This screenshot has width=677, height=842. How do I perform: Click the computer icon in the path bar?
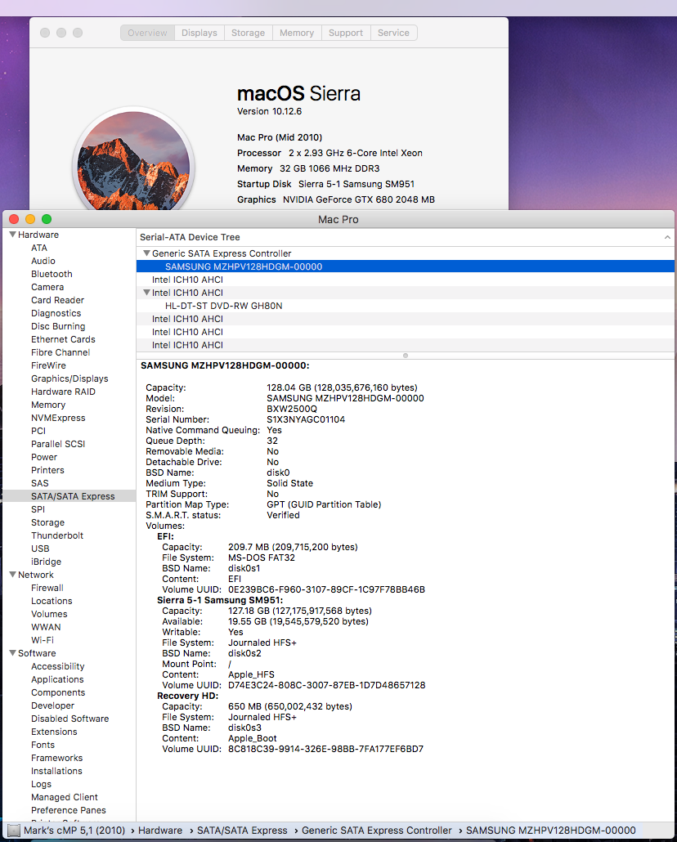tap(13, 831)
